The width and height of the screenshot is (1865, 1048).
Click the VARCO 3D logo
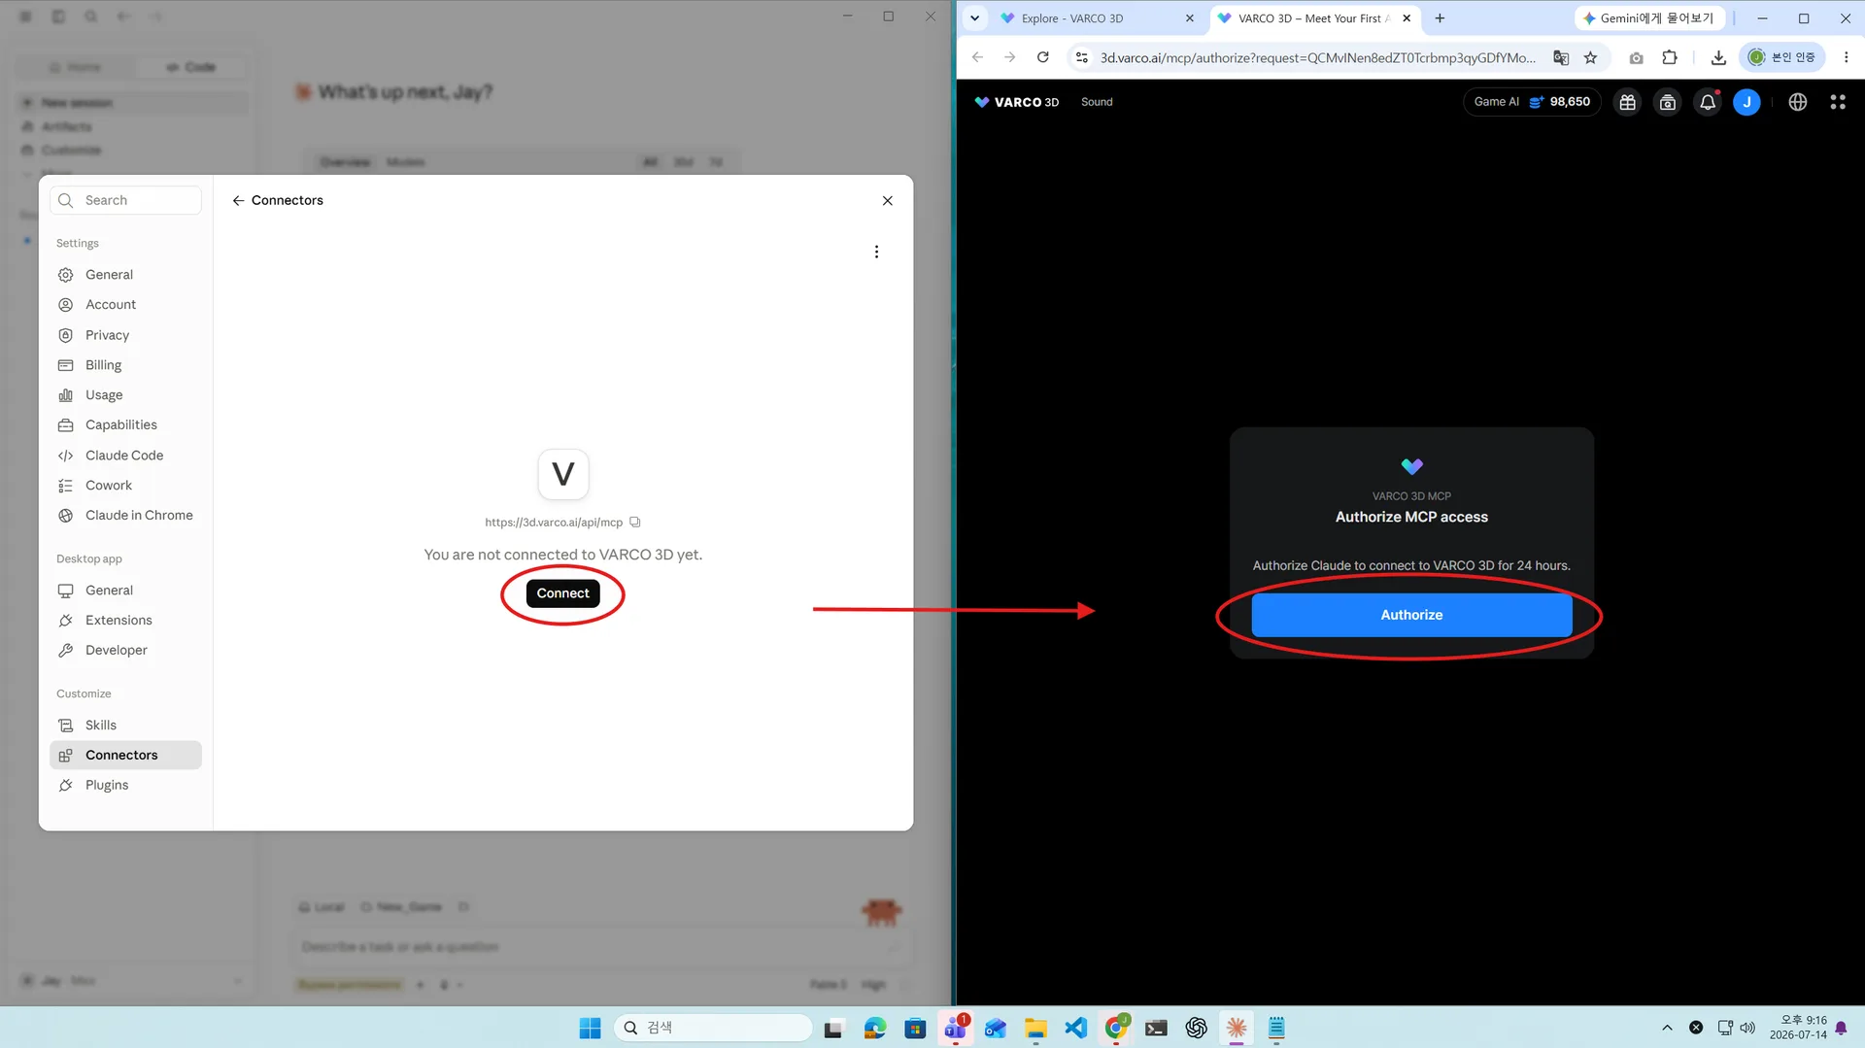[1016, 102]
